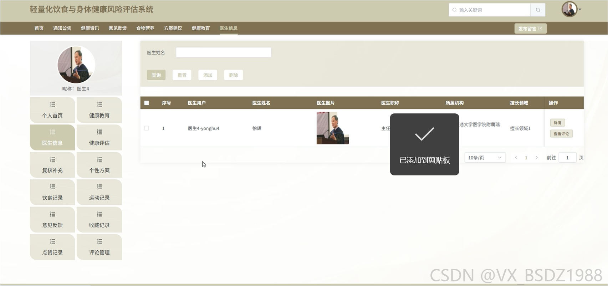Open the 健康评估 sidebar icon
The height and width of the screenshot is (286, 608).
click(x=99, y=132)
